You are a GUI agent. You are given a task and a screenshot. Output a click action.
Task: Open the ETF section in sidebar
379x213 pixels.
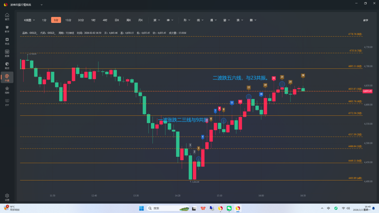coord(7,102)
